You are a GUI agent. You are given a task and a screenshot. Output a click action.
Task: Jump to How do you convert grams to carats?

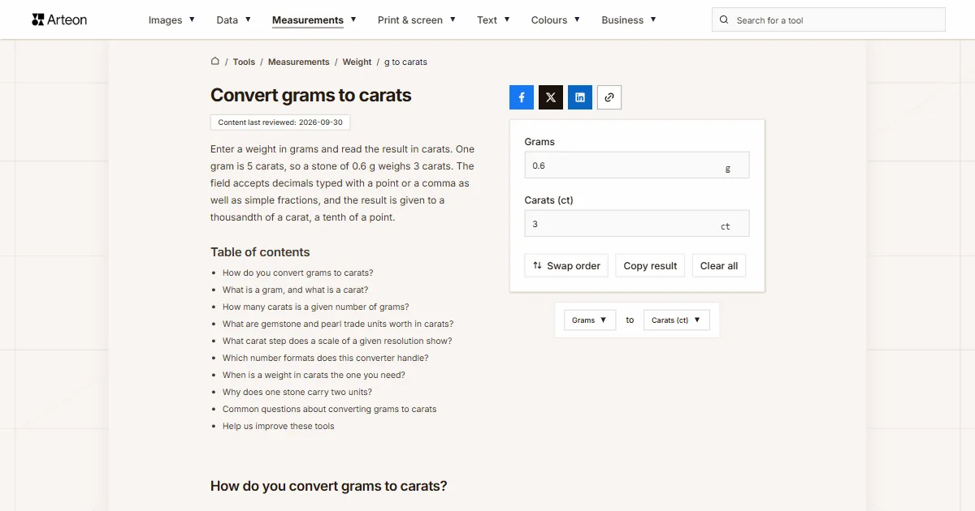[x=298, y=273]
